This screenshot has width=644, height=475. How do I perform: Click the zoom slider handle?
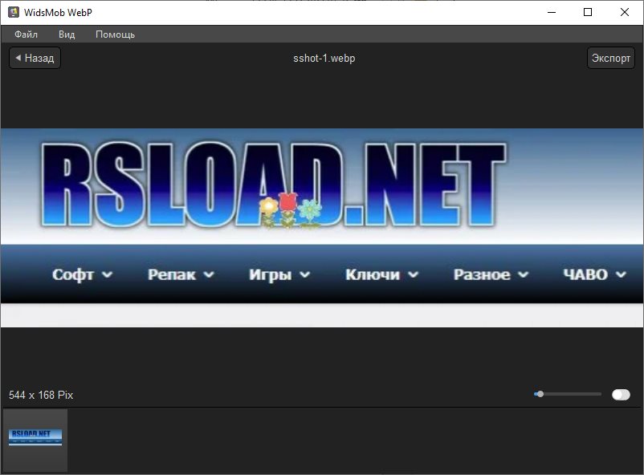(x=540, y=394)
